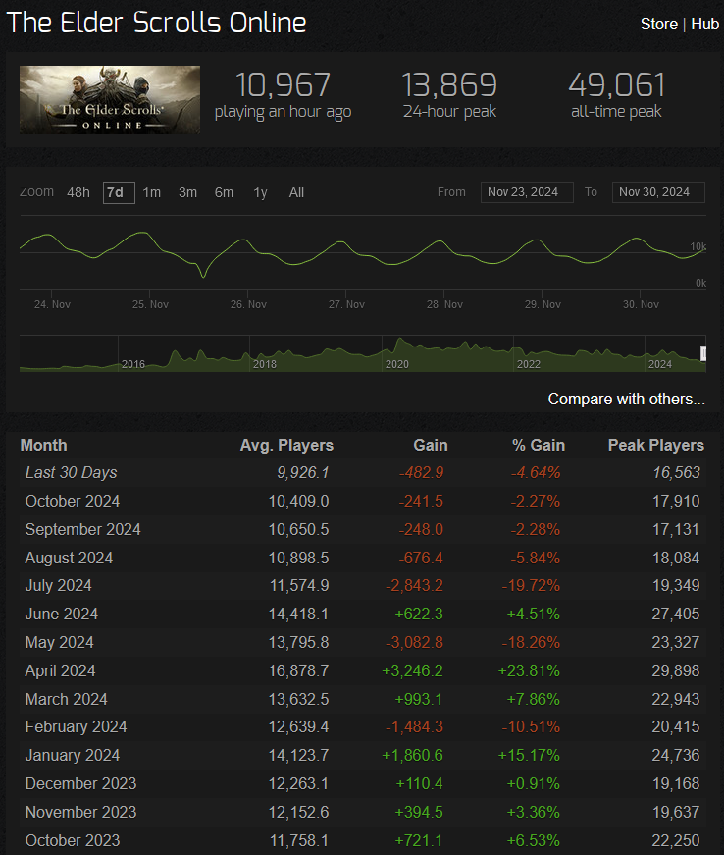Click the October 2024 row label
Image resolution: width=724 pixels, height=855 pixels.
click(x=73, y=501)
